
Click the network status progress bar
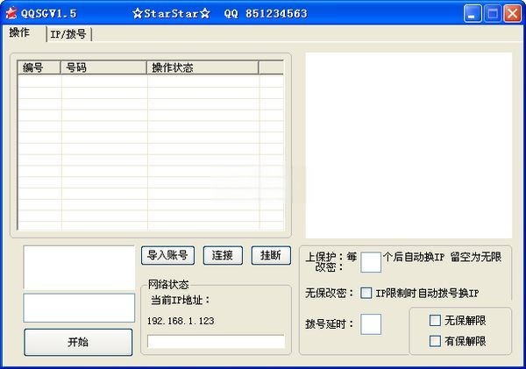pyautogui.click(x=216, y=342)
